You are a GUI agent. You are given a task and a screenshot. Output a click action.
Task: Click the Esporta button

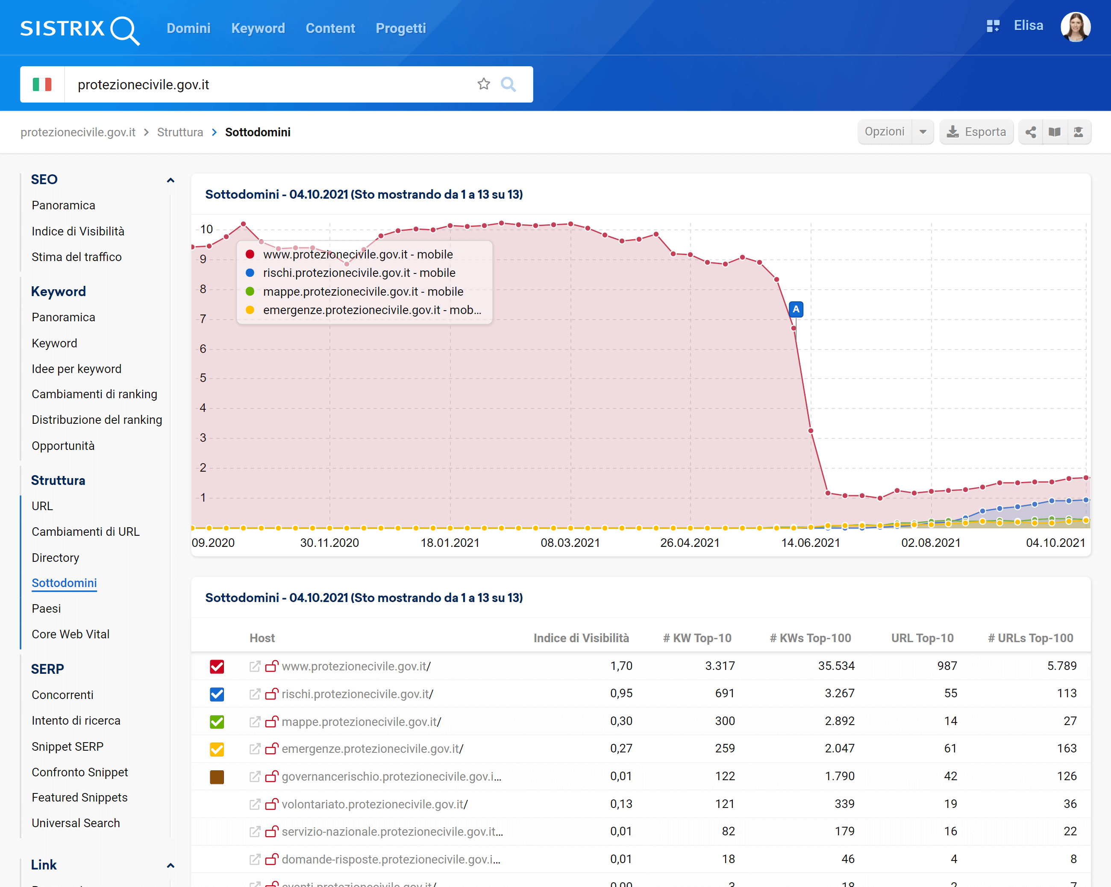click(x=976, y=132)
